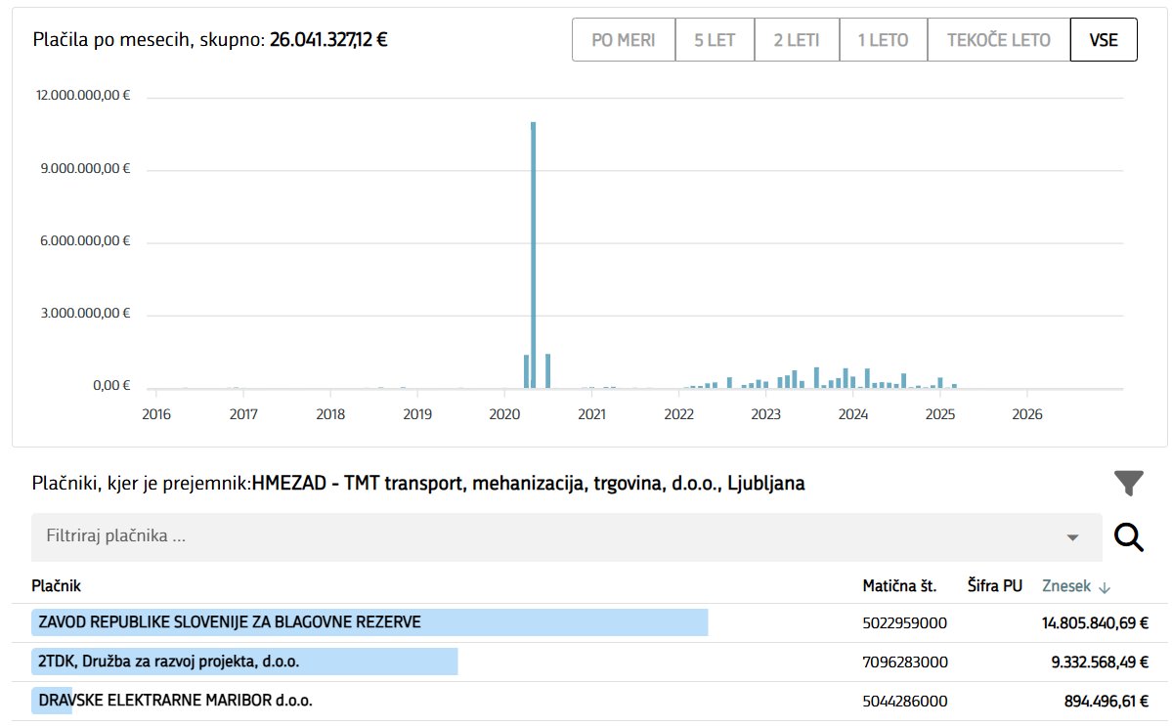
Task: Click registration number 5022959000
Action: tap(904, 623)
